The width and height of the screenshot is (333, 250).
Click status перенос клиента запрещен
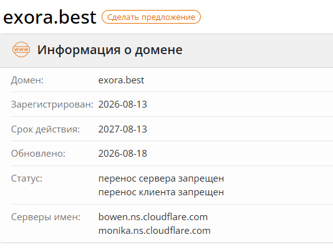(161, 192)
